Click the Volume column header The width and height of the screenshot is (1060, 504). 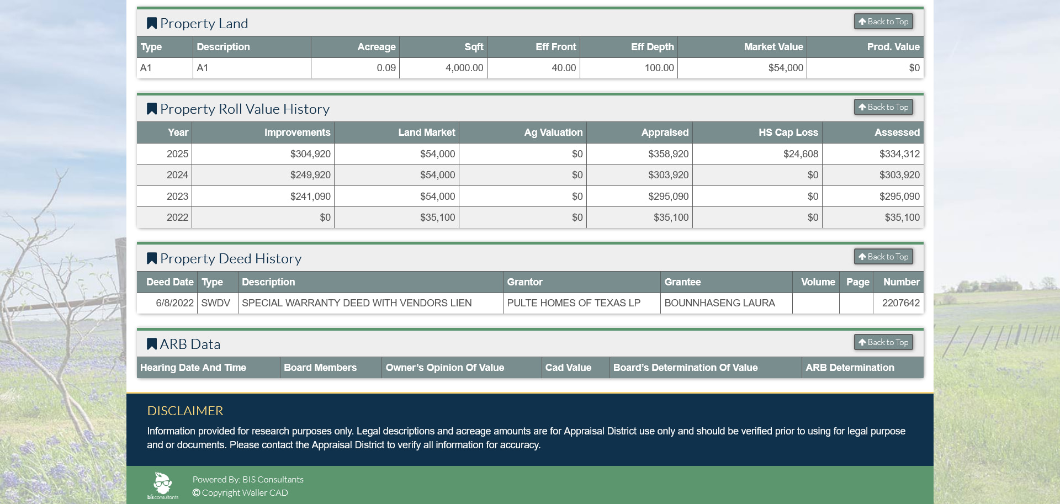coord(816,282)
